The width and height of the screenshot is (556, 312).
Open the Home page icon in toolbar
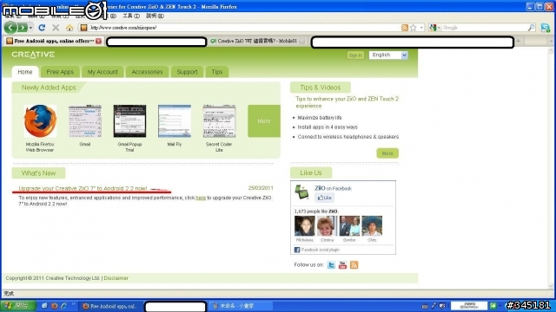[x=69, y=28]
